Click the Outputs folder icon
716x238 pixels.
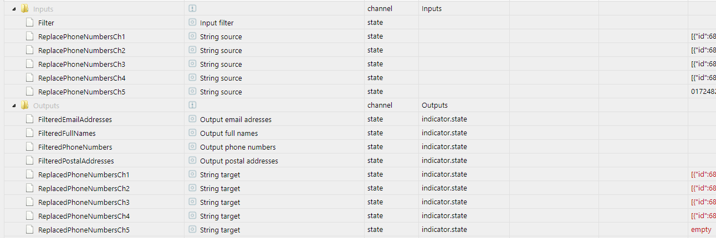(24, 105)
